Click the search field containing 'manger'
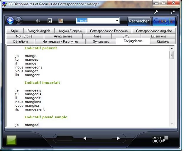 point(95,21)
